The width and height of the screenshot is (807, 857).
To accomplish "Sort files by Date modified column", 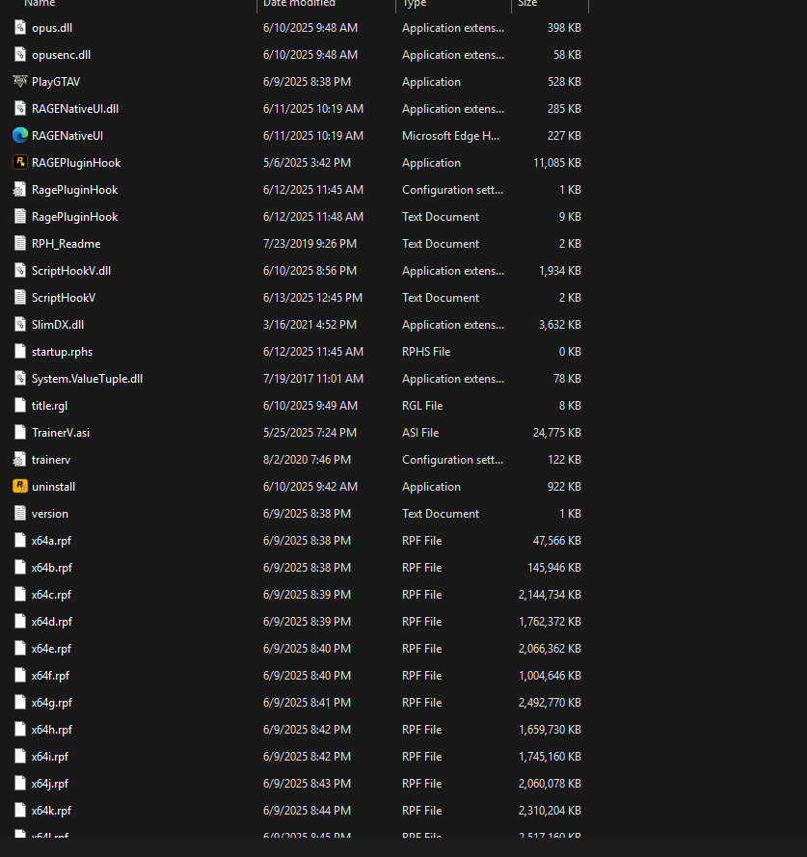I will (x=299, y=4).
